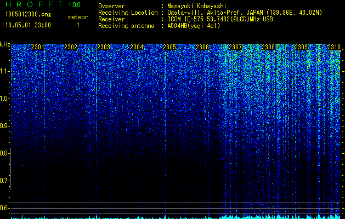Click the 2301 time marker
The height and width of the screenshot is (219, 345).
pyautogui.click(x=38, y=47)
